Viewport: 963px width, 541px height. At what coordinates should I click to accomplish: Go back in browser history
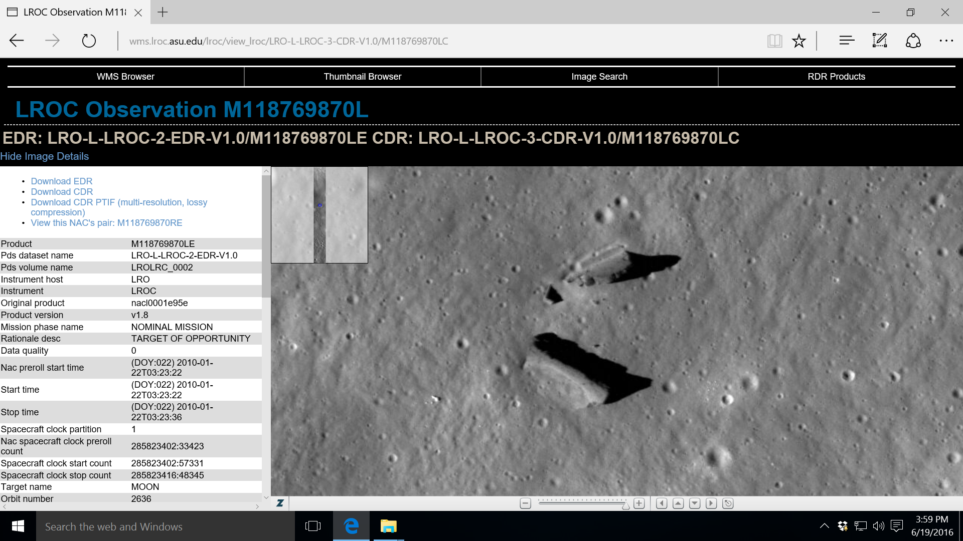click(x=17, y=41)
